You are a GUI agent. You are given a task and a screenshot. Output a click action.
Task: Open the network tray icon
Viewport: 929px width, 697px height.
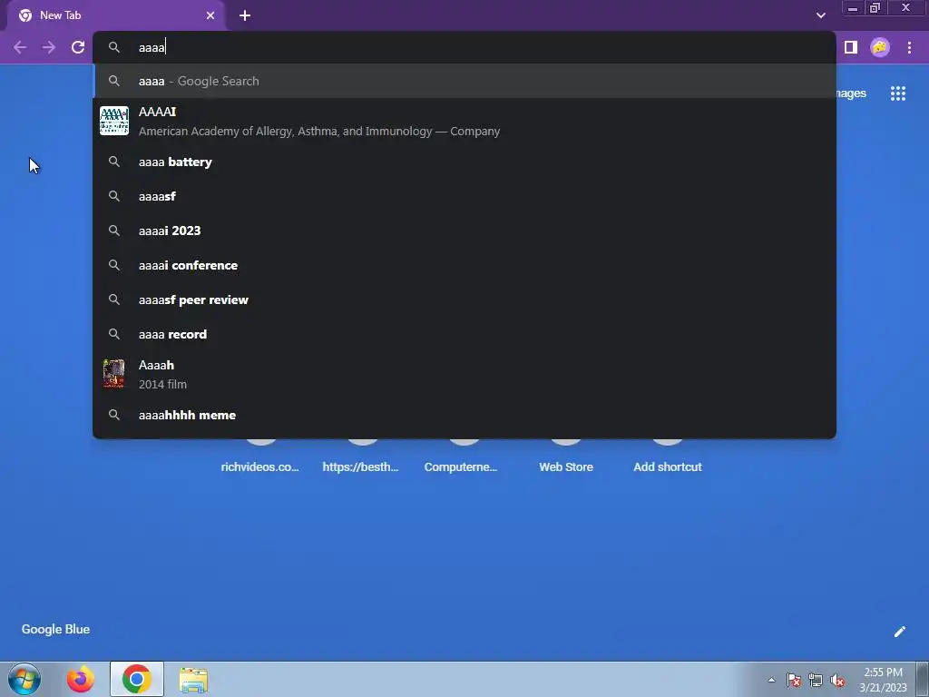(x=816, y=680)
